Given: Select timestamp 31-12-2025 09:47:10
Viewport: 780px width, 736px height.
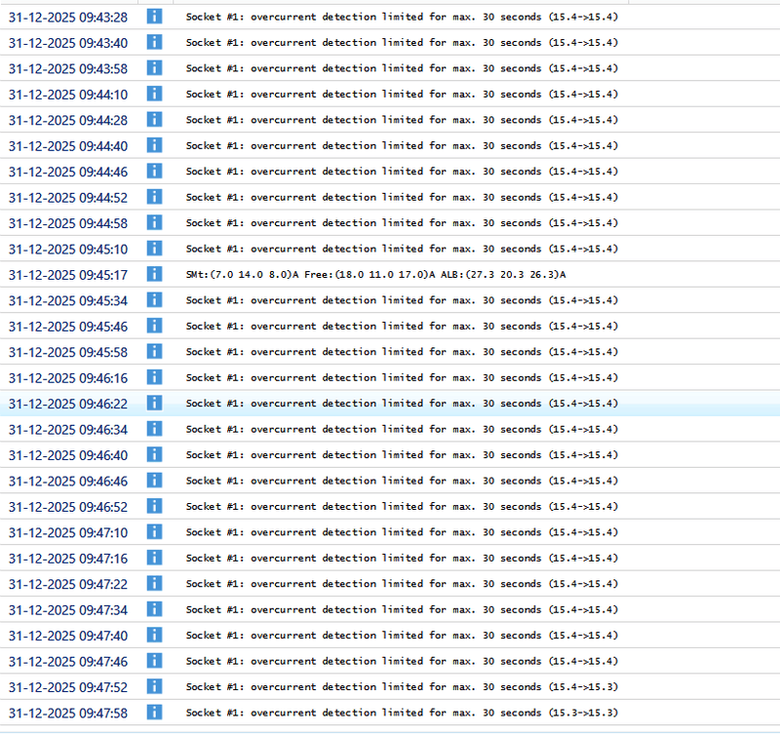Looking at the screenshot, I should [68, 533].
